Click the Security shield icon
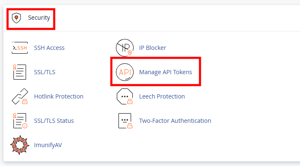Image resolution: width=300 pixels, height=166 pixels. 16,18
